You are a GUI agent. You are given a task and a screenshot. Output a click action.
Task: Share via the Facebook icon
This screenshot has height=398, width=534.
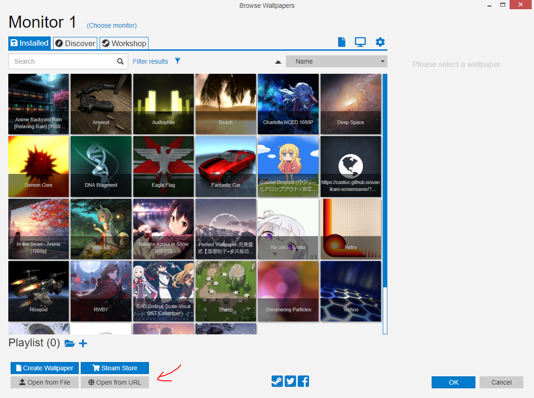pos(303,381)
